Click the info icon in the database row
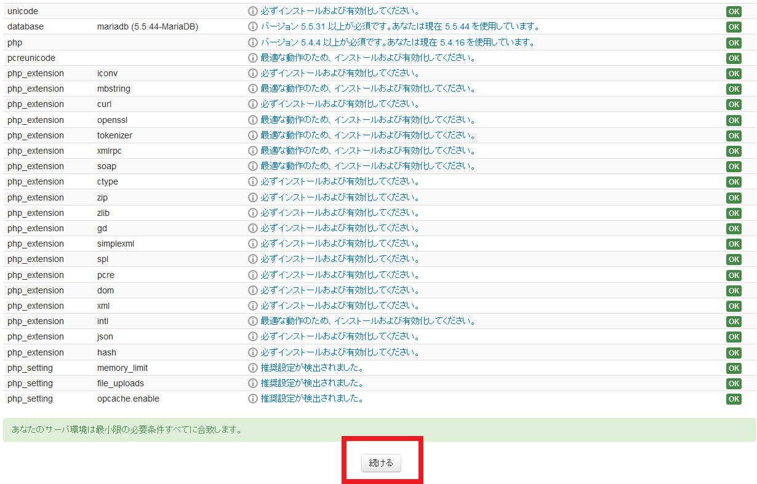Image resolution: width=757 pixels, height=484 pixels. click(252, 26)
